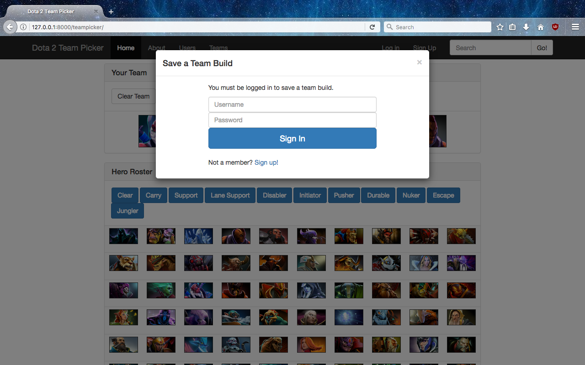The width and height of the screenshot is (585, 365).
Task: Open the uBlock shield extension icon
Action: tap(555, 27)
